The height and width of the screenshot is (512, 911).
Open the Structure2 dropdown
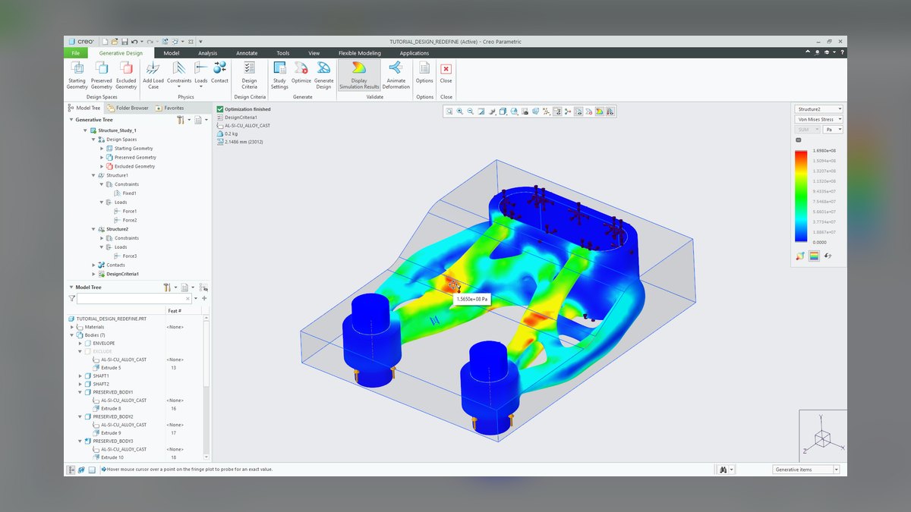click(x=818, y=109)
